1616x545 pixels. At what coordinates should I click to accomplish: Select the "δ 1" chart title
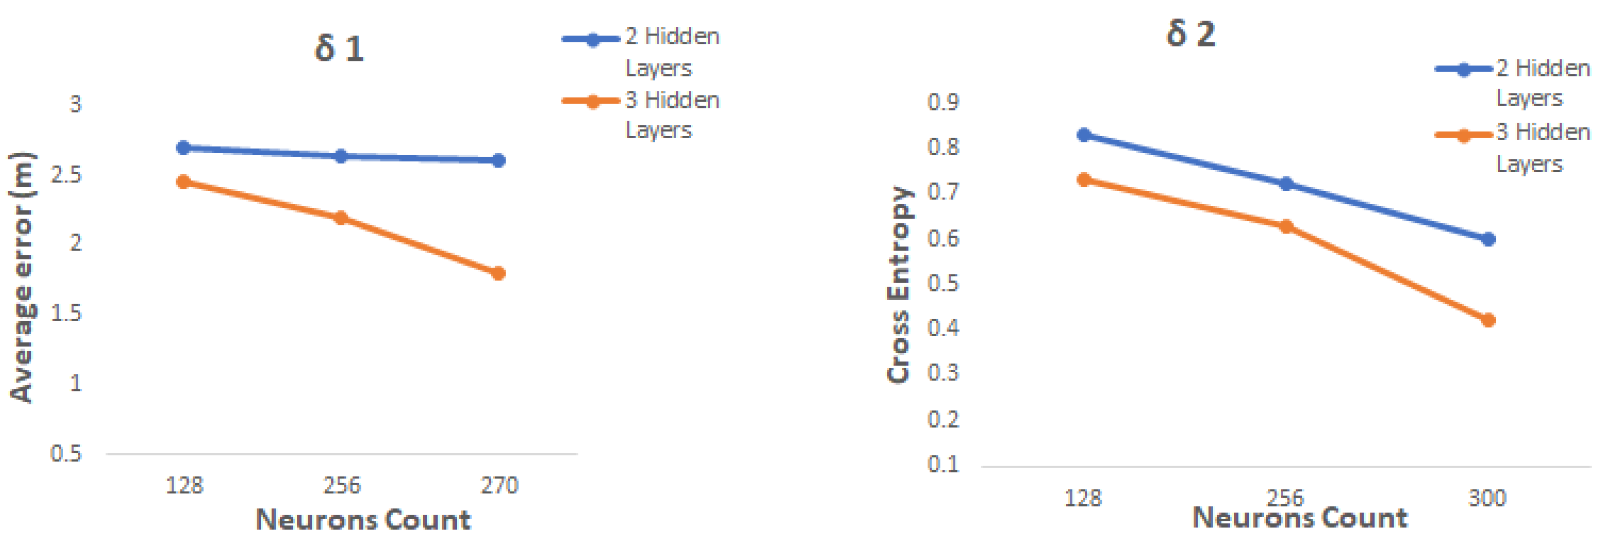(x=339, y=48)
